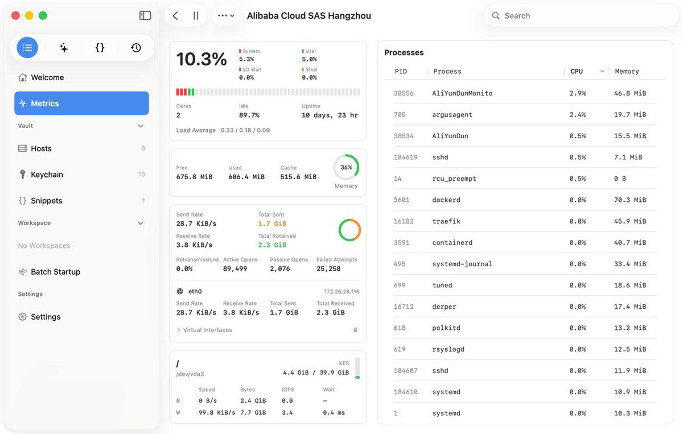Click the Welcome house icon
The image size is (683, 434).
point(23,77)
